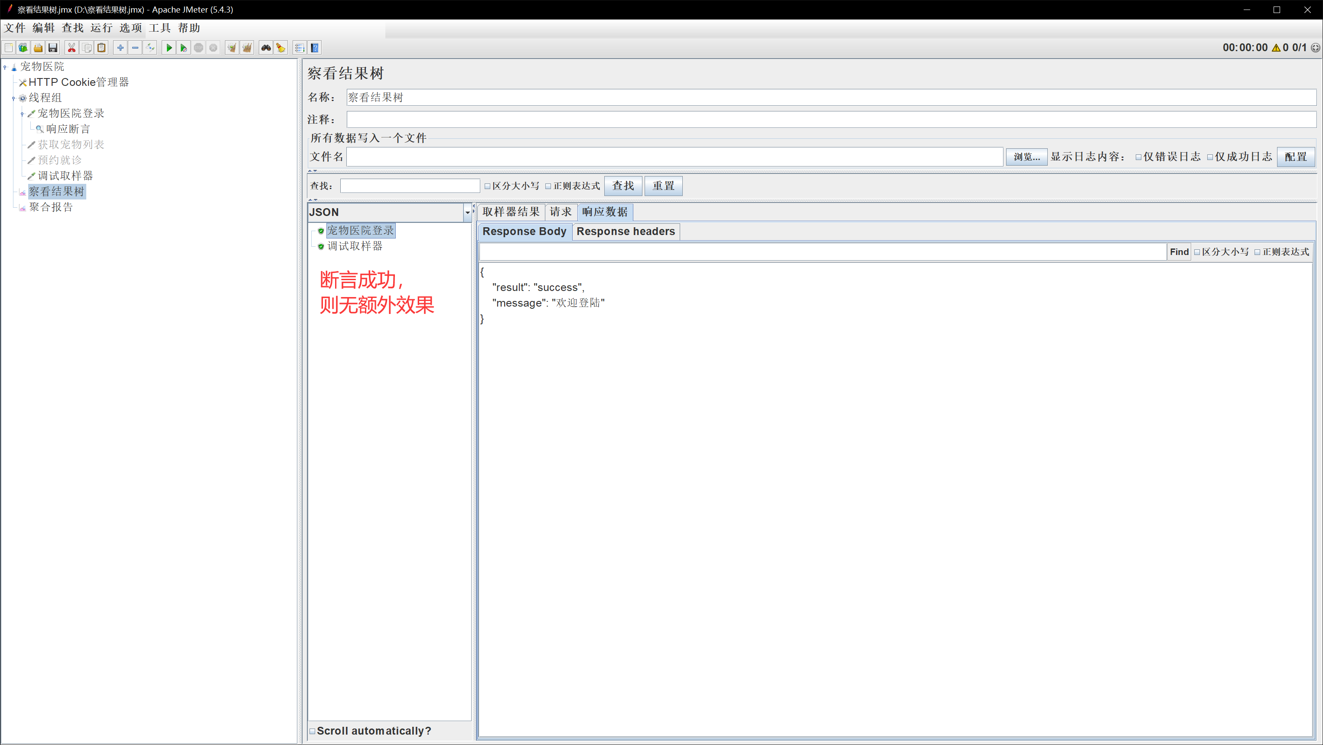Enable the 仅成功日志 checkbox
Viewport: 1323px width, 745px height.
[x=1210, y=157]
